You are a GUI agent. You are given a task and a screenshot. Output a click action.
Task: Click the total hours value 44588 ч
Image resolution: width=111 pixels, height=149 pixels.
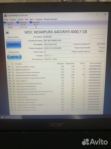(98, 51)
